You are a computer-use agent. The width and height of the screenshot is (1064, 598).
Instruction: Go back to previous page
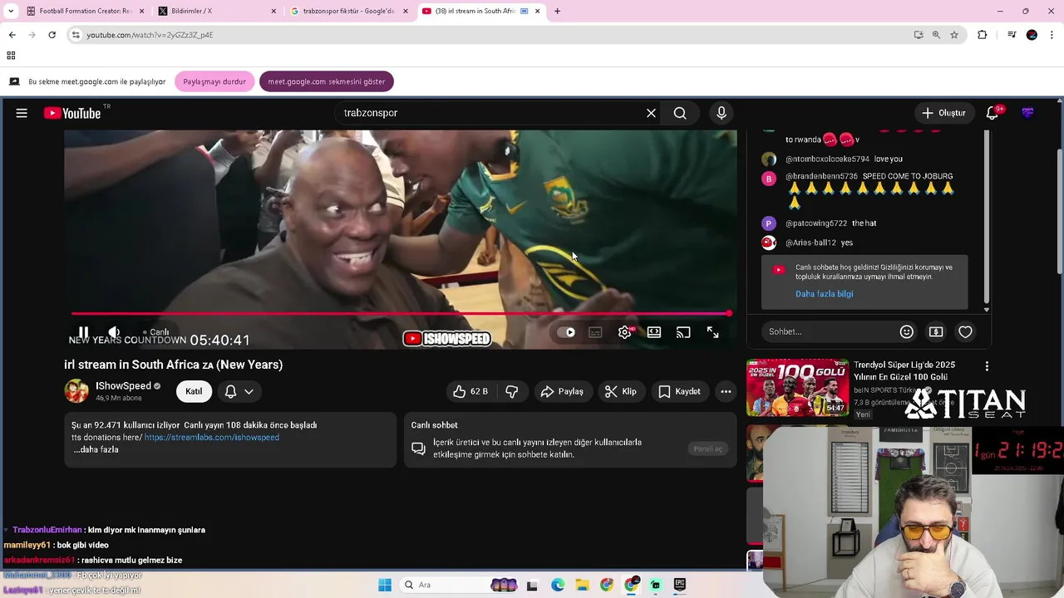12,35
